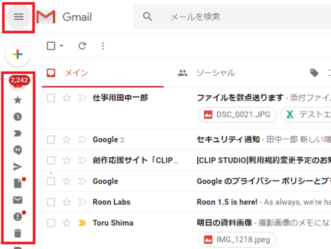Image resolution: width=331 pixels, height=249 pixels.
Task: Click the refresh mail icon
Action: (82, 46)
